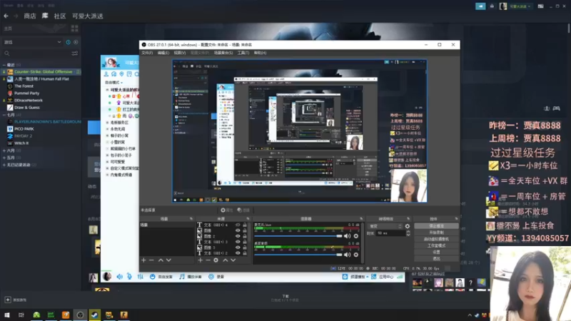Switch Steam library to grid view icon
Image resolution: width=571 pixels, height=321 pixels.
coord(75,29)
